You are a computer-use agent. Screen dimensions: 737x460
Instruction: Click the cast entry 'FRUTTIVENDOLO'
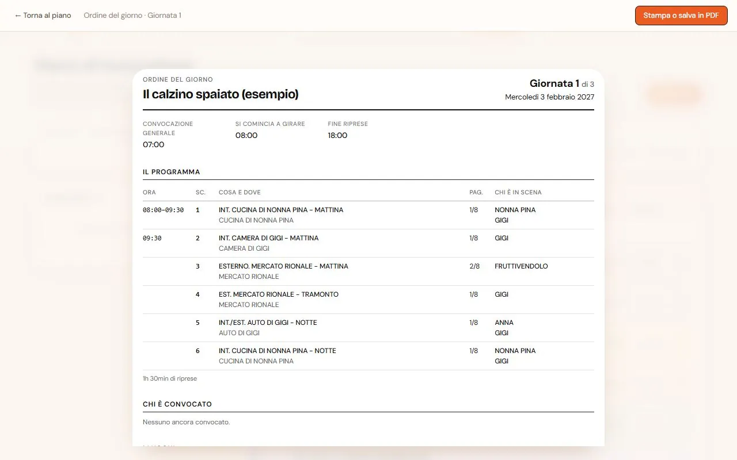521,266
